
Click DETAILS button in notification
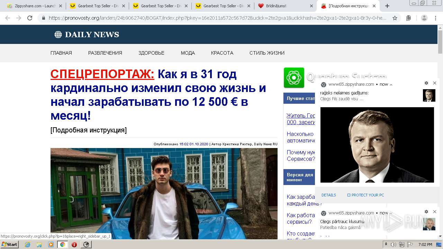click(328, 195)
